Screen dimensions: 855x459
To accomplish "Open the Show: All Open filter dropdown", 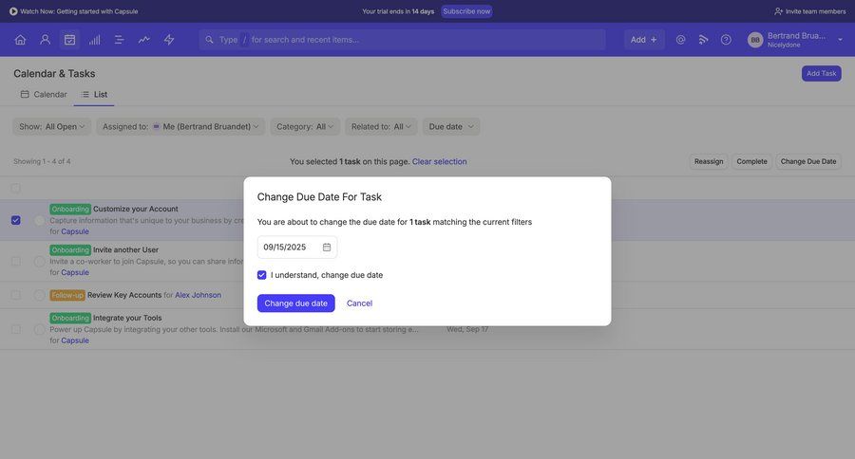I will [52, 126].
